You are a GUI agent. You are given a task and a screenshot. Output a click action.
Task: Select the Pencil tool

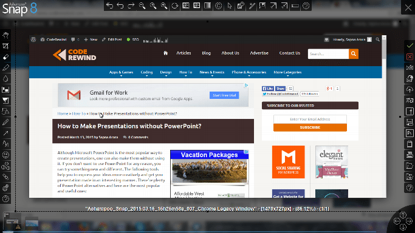[5, 123]
